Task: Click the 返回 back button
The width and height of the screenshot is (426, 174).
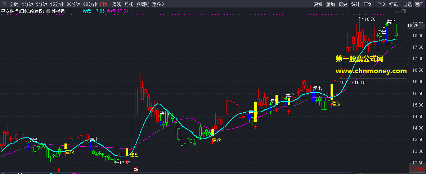Action: [x=419, y=4]
